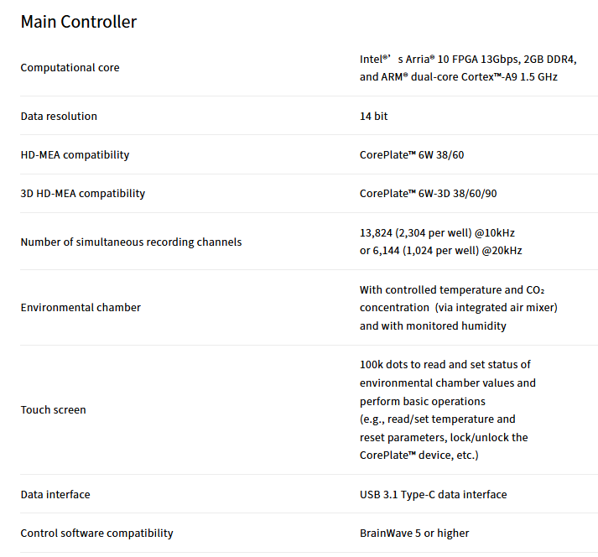Click the CorePlate 6W-3D 38/60/90 value
The height and width of the screenshot is (557, 598).
coord(428,194)
